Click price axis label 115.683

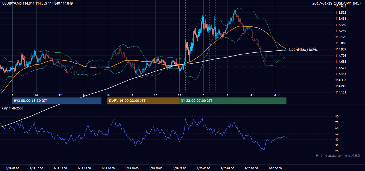(341, 6)
